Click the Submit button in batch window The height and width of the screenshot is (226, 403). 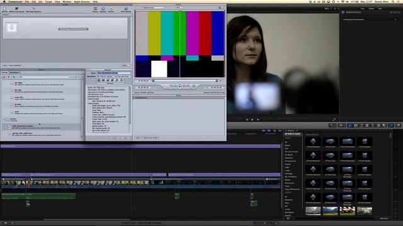(125, 65)
